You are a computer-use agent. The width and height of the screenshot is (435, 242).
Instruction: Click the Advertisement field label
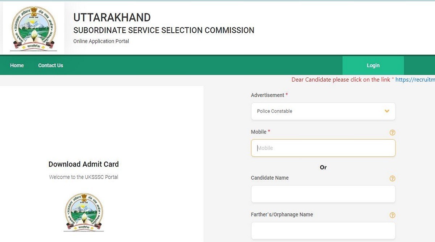click(268, 95)
